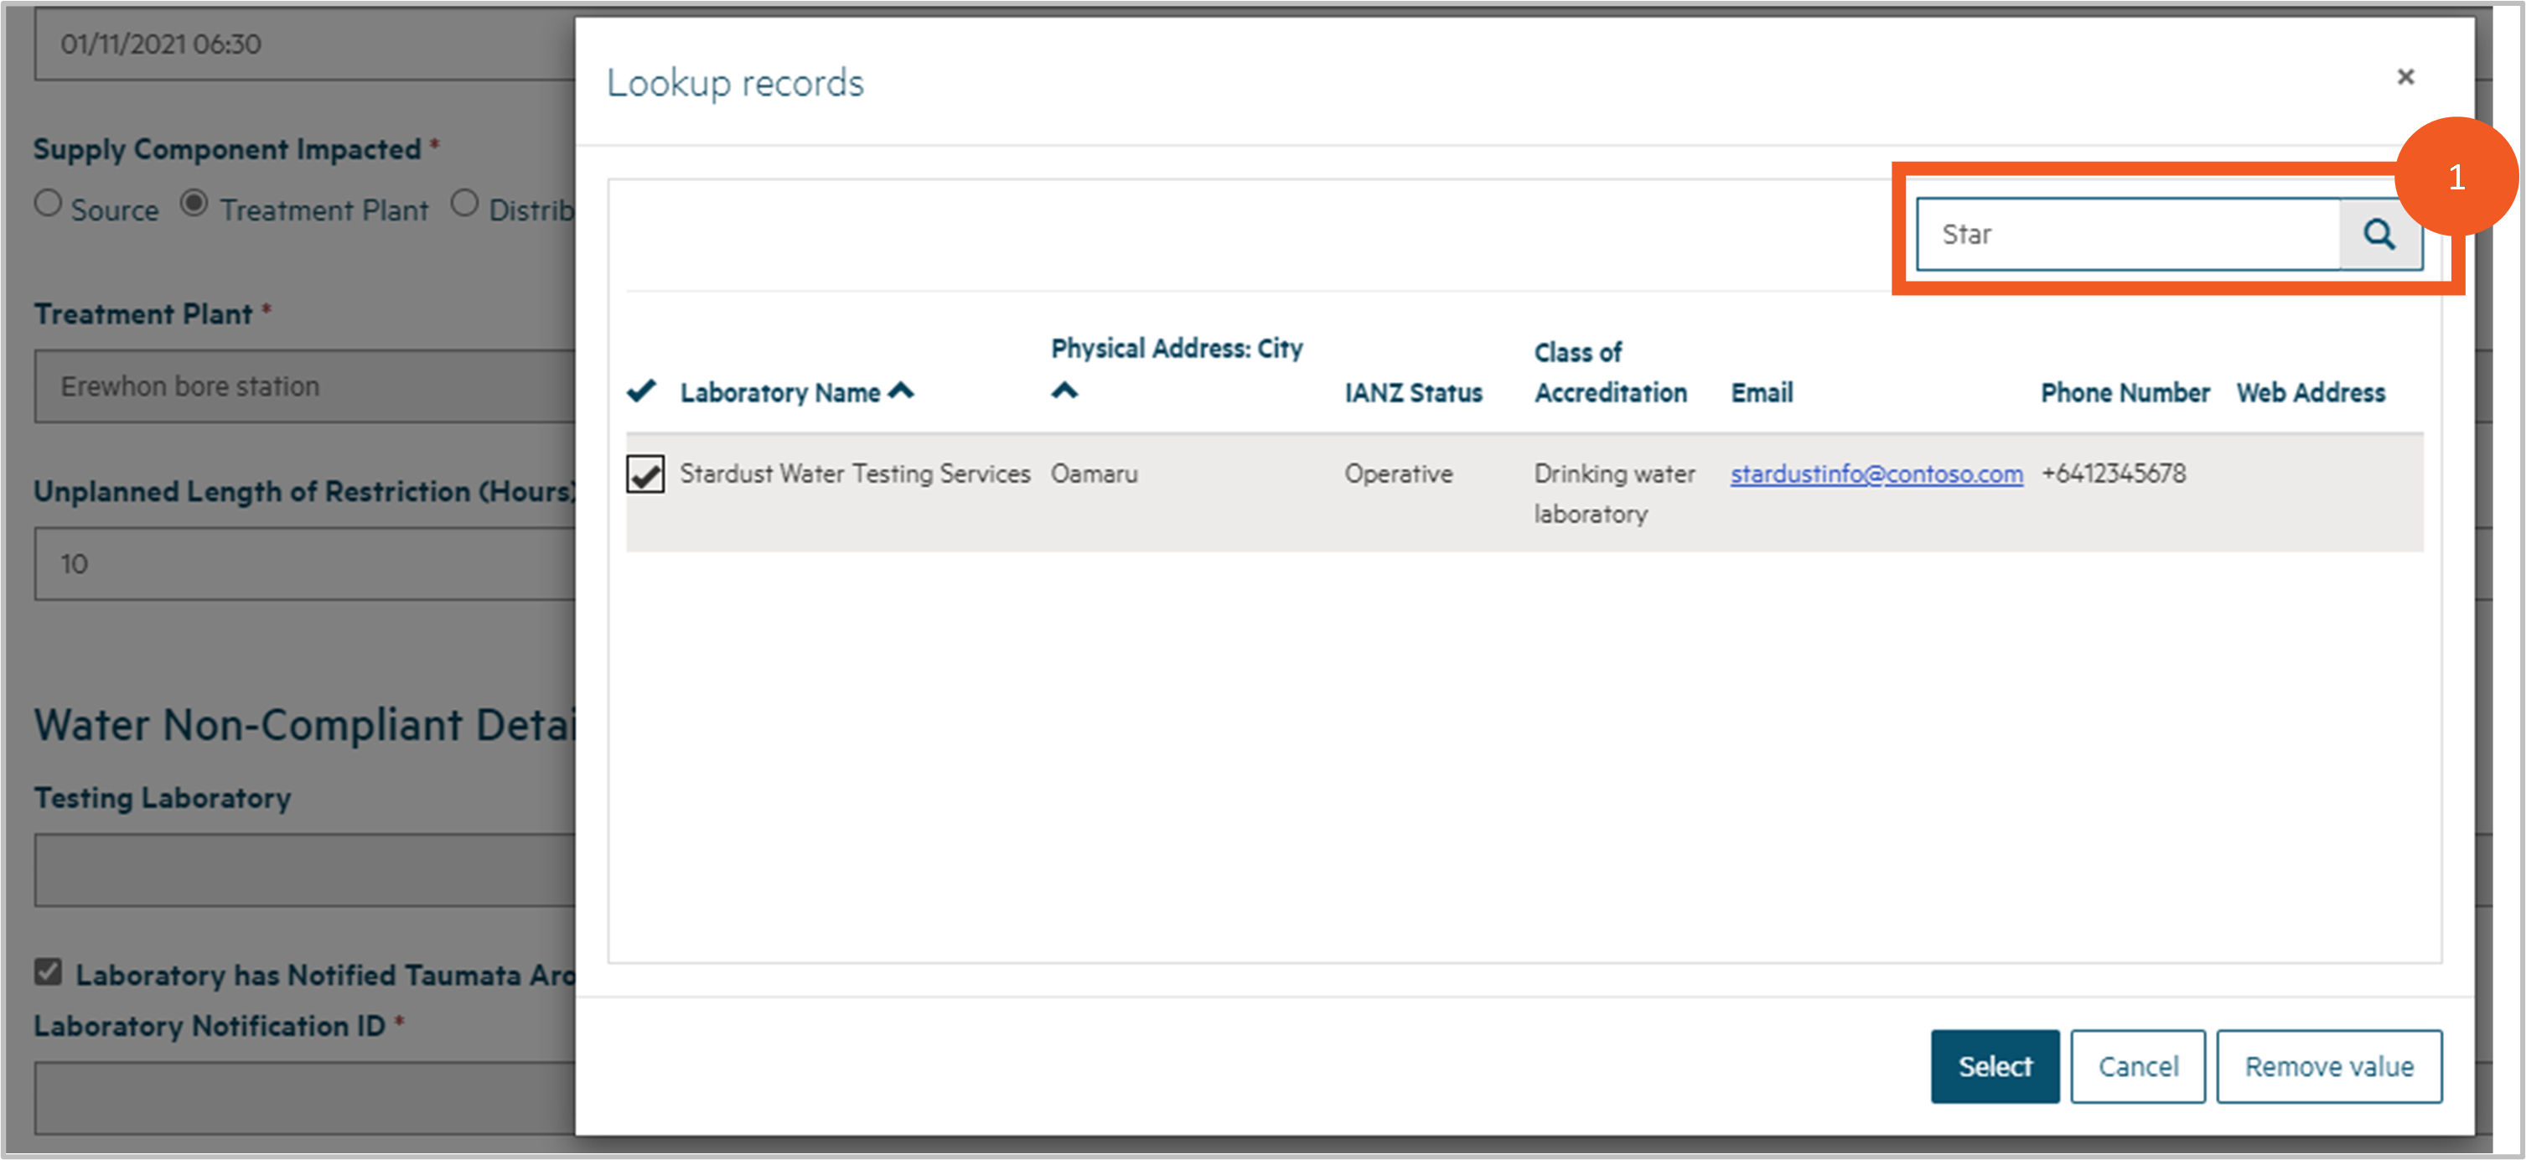The image size is (2526, 1160).
Task: Click the Email column header
Action: [1761, 393]
